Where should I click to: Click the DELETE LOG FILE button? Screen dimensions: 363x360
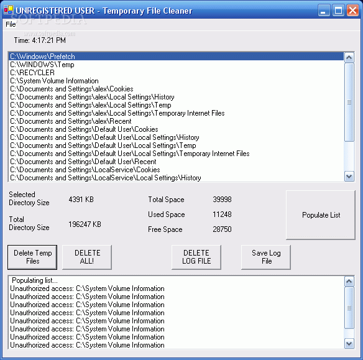[x=196, y=257]
